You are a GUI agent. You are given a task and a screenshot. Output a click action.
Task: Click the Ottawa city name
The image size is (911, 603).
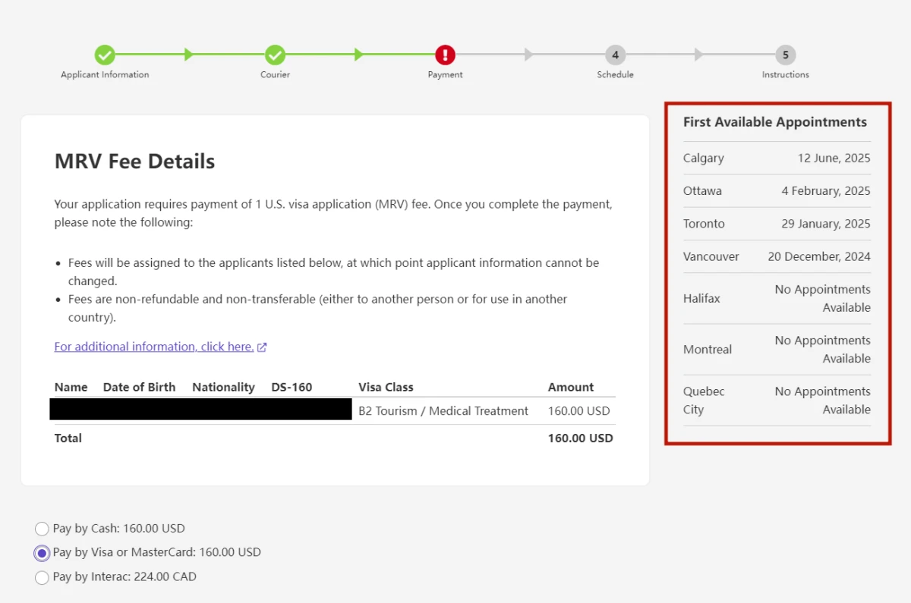702,191
